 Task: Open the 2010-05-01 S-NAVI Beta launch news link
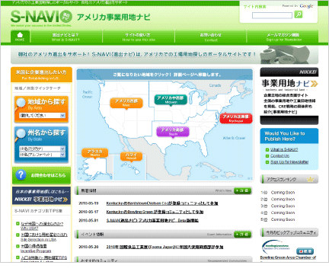pyautogui.click(x=152, y=221)
